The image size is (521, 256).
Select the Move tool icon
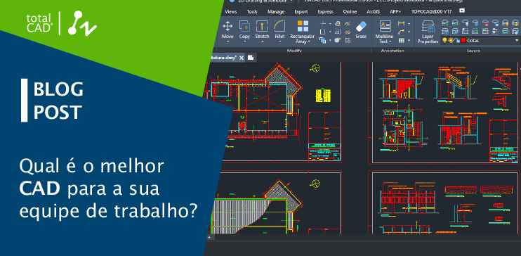[x=227, y=26]
